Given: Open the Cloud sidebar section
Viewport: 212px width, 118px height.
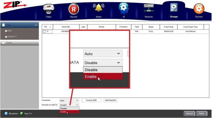Looking at the screenshot, I should [20, 42].
